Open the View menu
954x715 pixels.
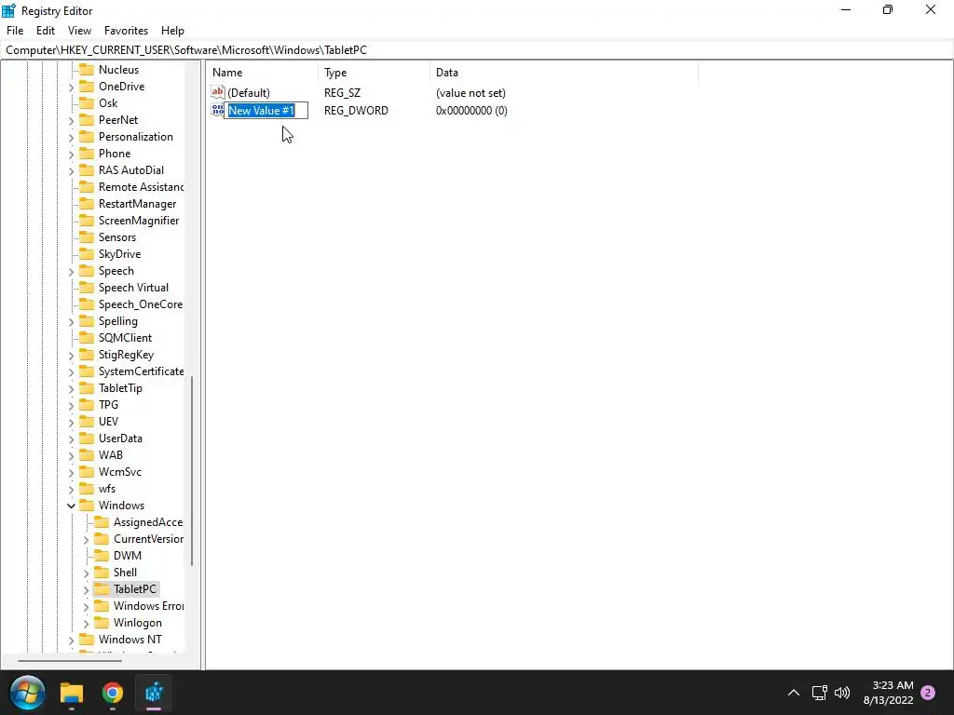79,31
